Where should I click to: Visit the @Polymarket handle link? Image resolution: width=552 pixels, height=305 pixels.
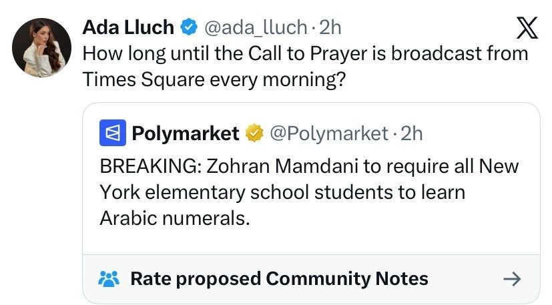(x=329, y=133)
